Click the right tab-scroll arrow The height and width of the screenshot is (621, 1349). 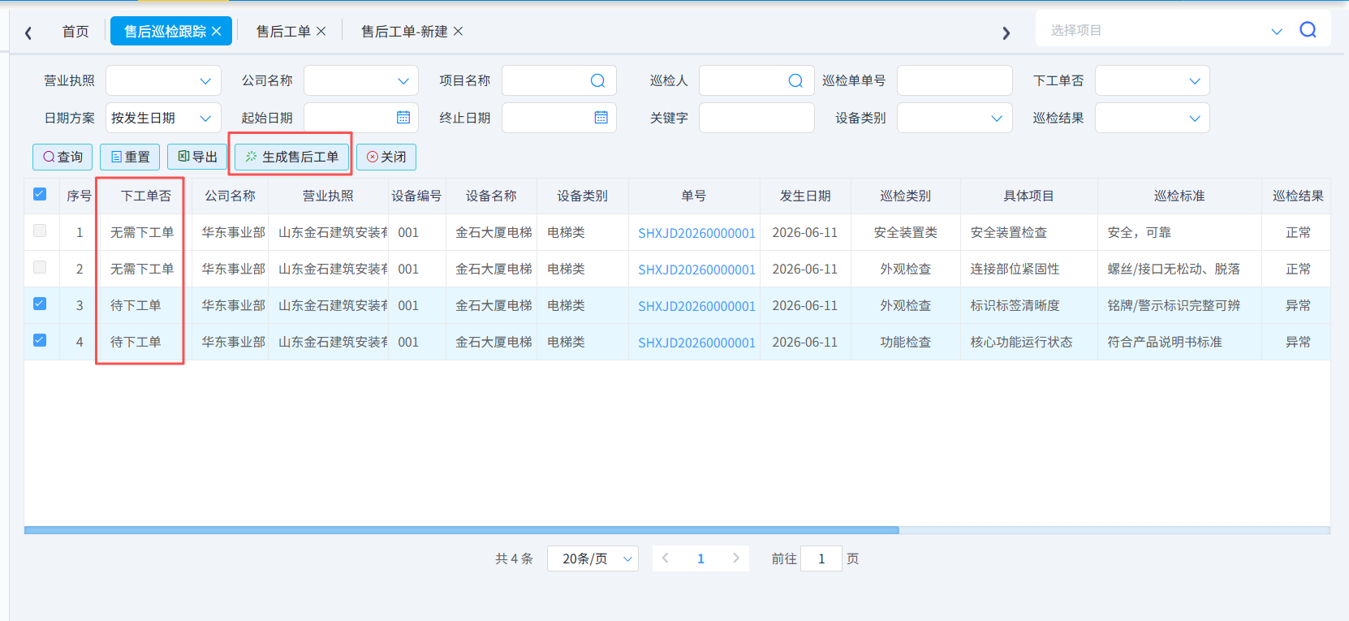(1006, 32)
